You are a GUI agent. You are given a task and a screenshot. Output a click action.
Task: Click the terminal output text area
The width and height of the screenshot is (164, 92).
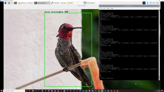(129, 45)
